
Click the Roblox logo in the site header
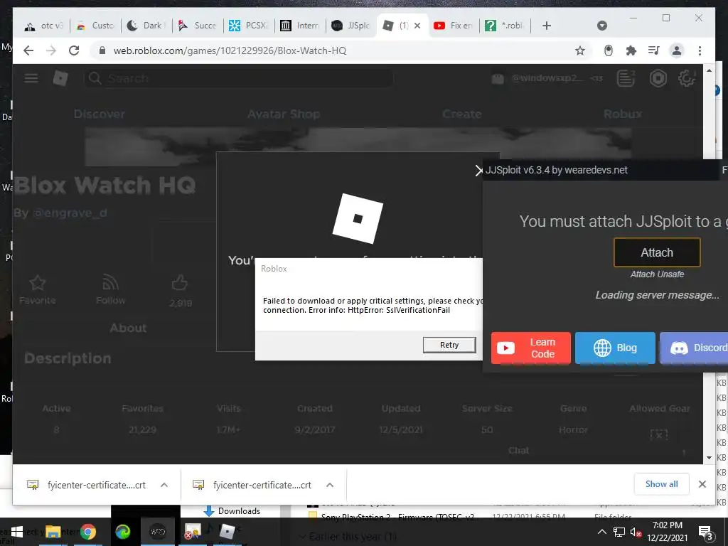[x=60, y=78]
